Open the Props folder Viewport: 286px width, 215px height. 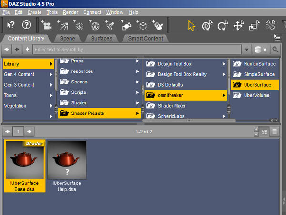pyautogui.click(x=100, y=61)
